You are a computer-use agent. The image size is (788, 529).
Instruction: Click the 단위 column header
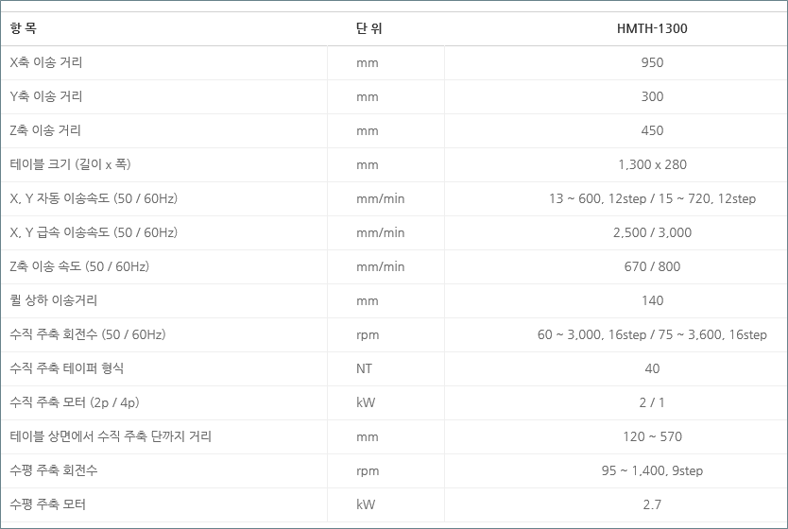click(369, 28)
